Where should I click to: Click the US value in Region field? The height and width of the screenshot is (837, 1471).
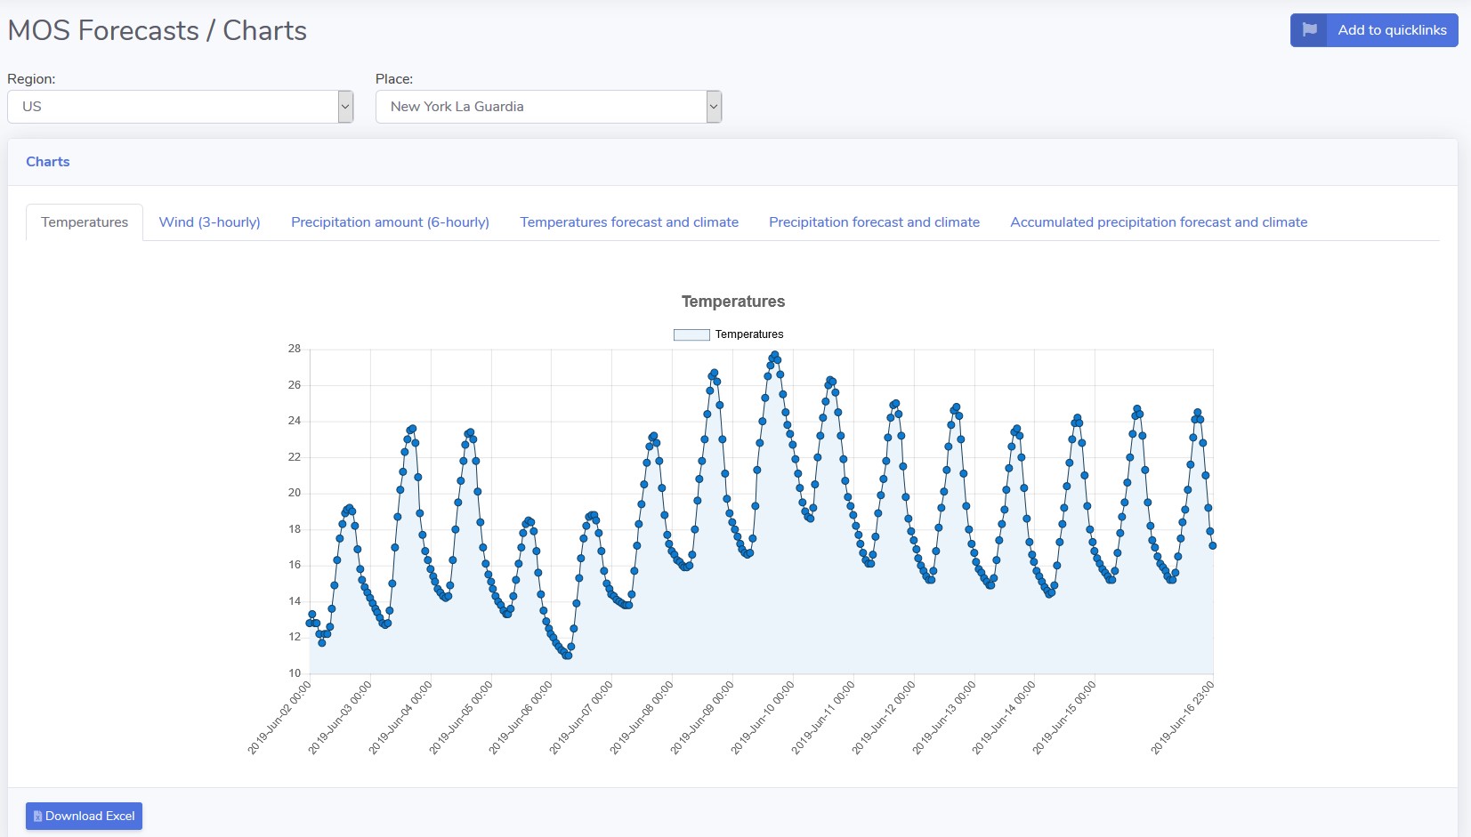point(32,107)
